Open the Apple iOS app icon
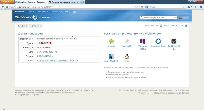Image resolution: width=204 pixels, height=110 pixels. pos(127,41)
